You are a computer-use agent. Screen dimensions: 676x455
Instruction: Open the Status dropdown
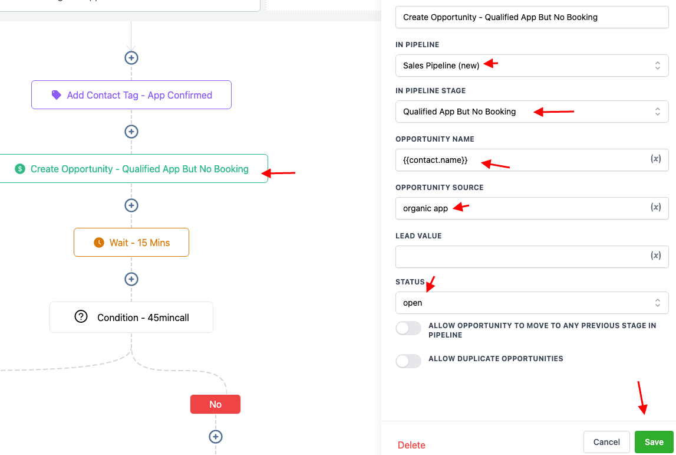coord(531,302)
